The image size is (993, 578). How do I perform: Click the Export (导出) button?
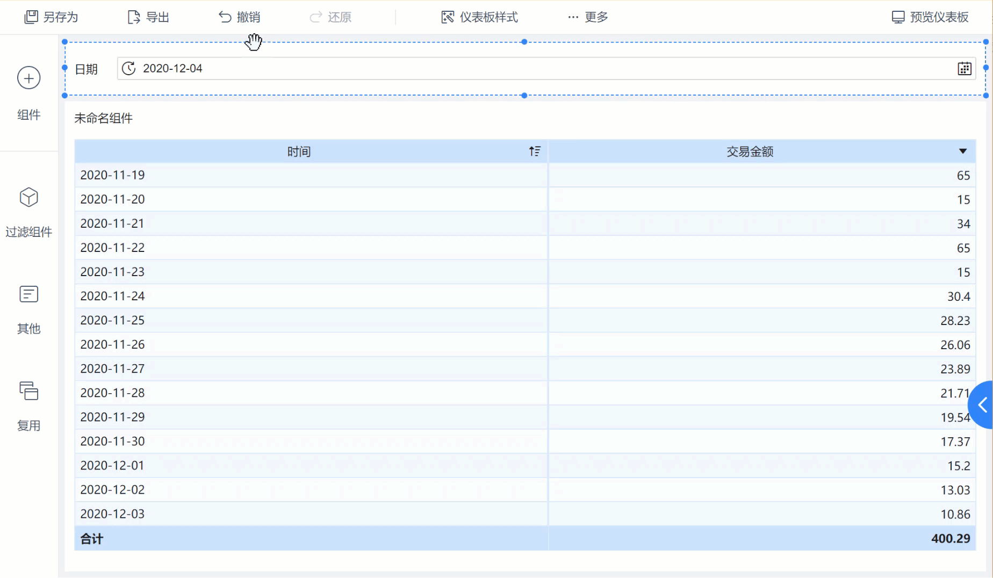149,17
